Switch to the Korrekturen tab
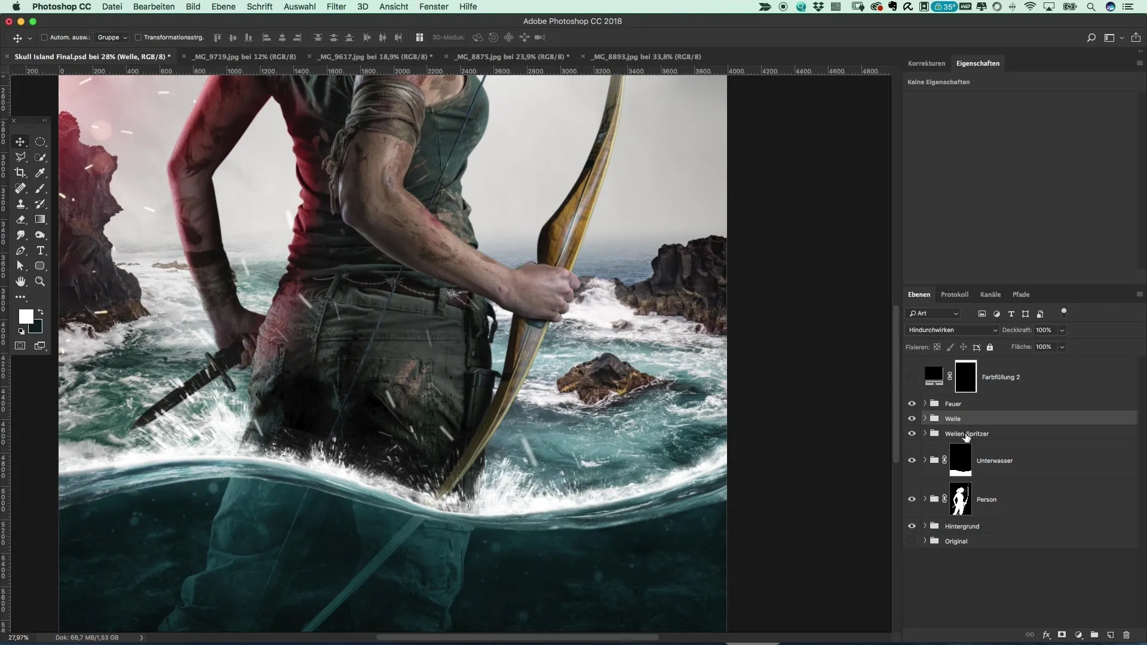This screenshot has width=1147, height=645. (926, 63)
